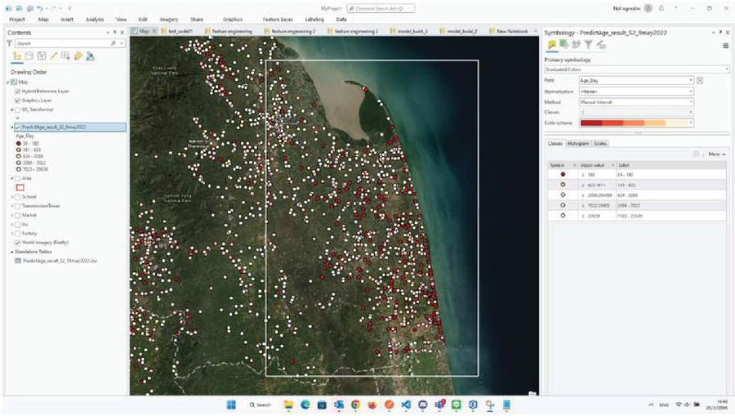The height and width of the screenshot is (416, 735).
Task: Toggle the World Imagery (Firefly) checkbox
Action: 18,243
